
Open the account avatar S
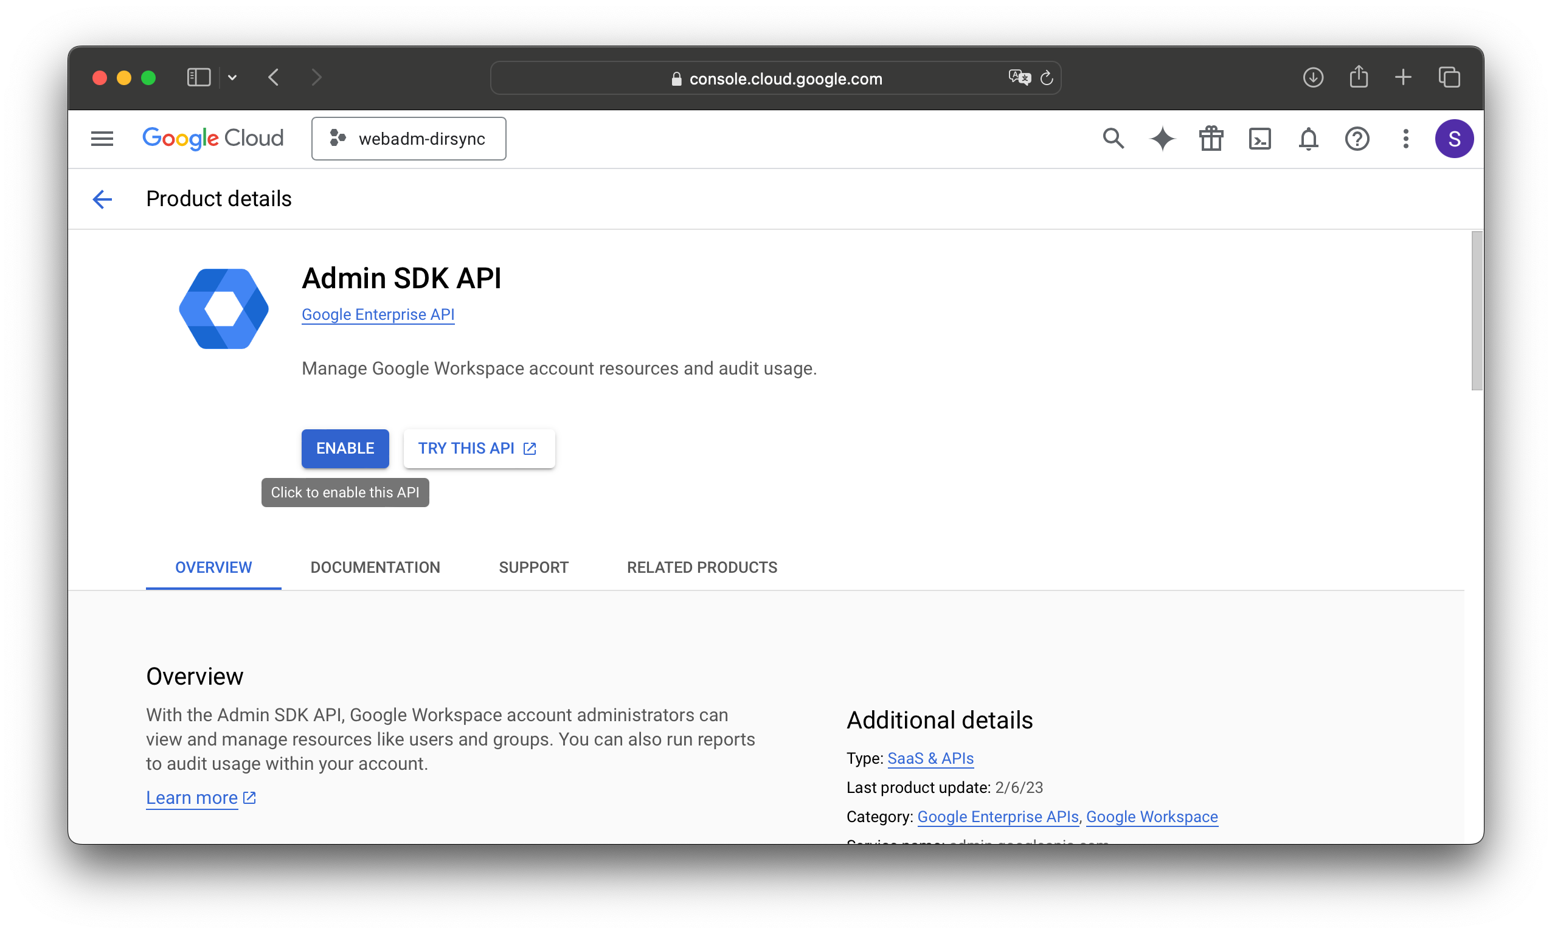pos(1453,139)
